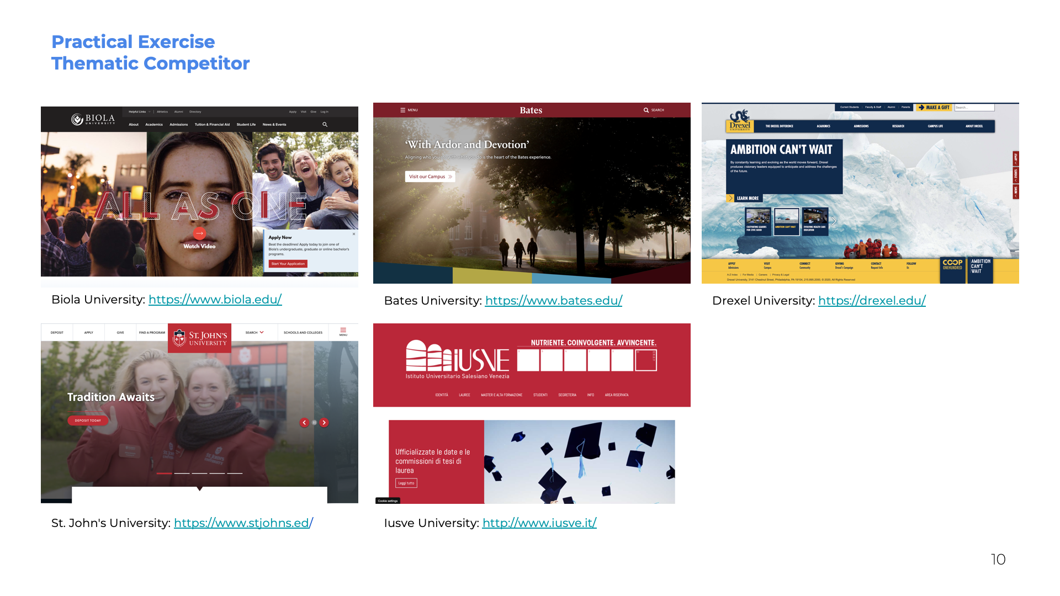Click St. John's Deposit Today button
The width and height of the screenshot is (1060, 596).
(88, 421)
